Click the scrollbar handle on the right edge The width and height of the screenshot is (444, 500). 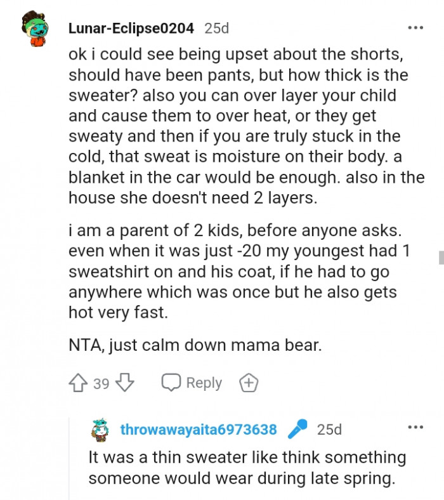pyautogui.click(x=441, y=256)
